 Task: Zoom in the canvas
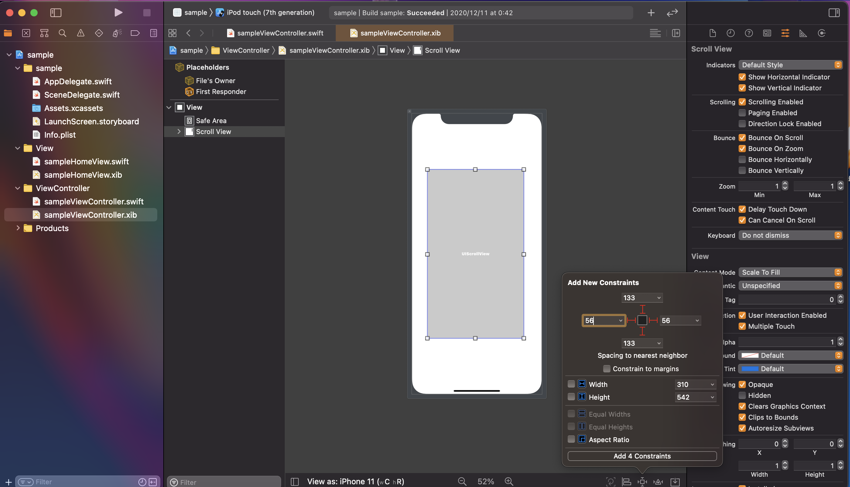click(509, 482)
